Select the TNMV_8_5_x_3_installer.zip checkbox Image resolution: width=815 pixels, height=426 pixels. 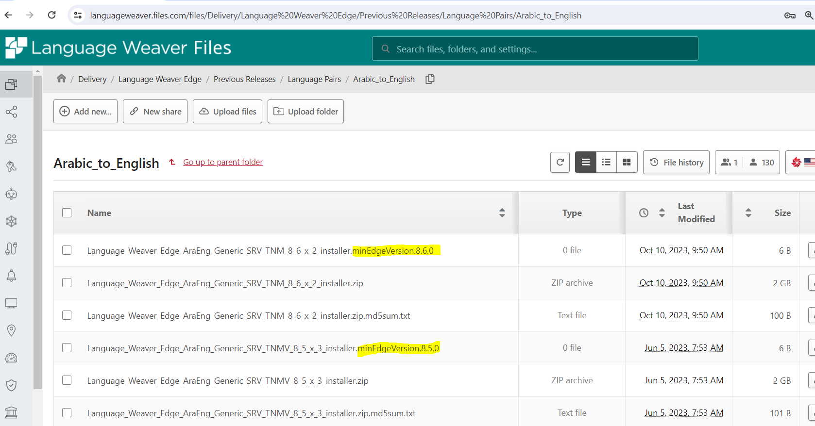(x=67, y=380)
